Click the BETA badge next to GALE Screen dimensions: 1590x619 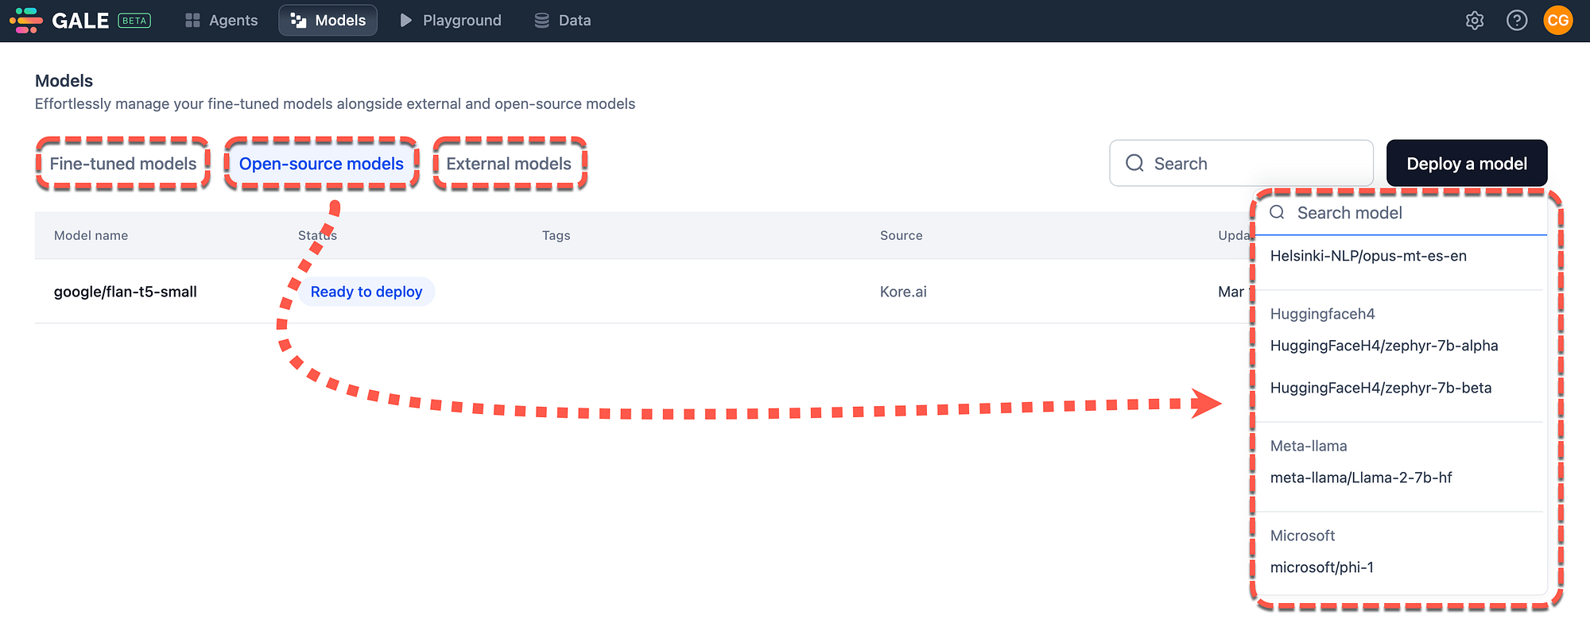coord(134,21)
